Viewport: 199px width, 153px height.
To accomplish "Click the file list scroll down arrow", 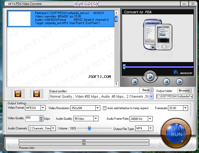I will pos(116,84).
